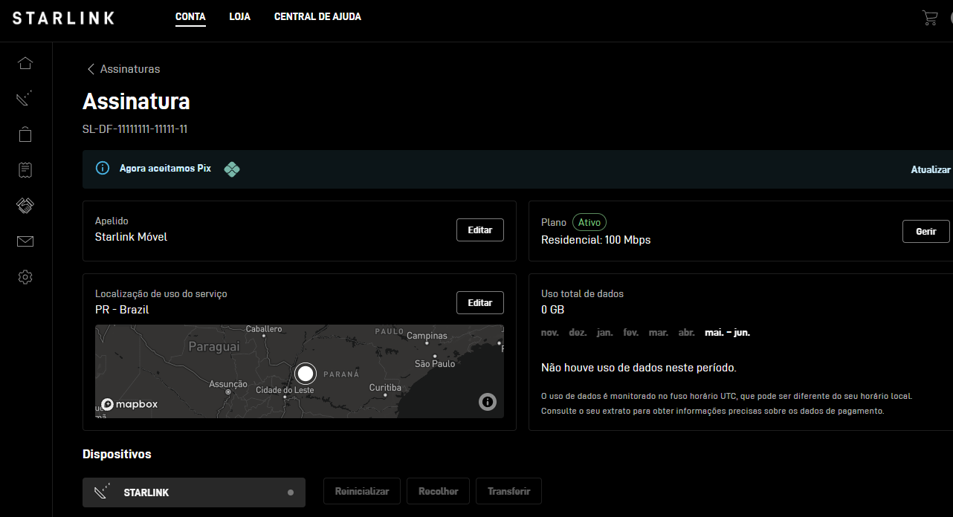This screenshot has height=517, width=953.
Task: Open the satellite dish sidebar icon
Action: click(x=25, y=98)
